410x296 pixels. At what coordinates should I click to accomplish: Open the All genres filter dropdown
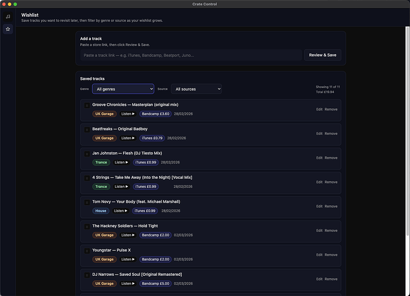pos(123,89)
